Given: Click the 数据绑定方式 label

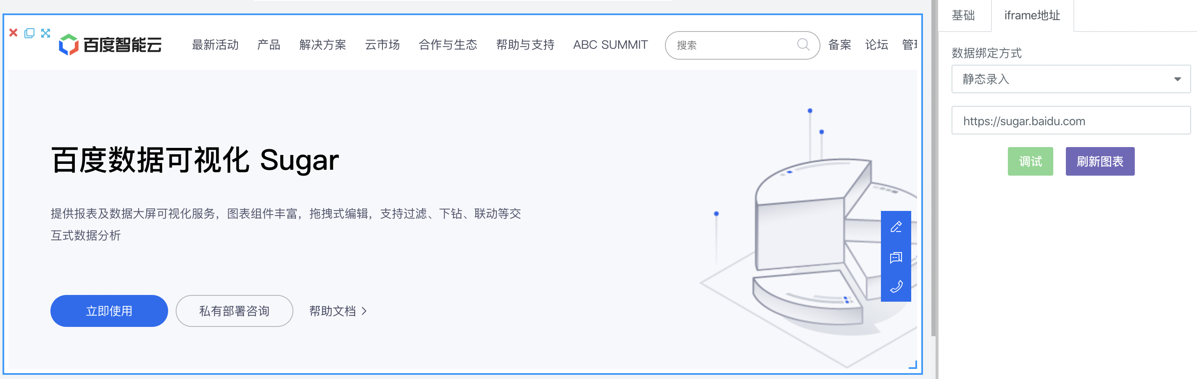Looking at the screenshot, I should (x=986, y=53).
